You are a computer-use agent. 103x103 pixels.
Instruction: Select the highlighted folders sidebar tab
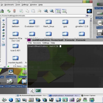3,45
